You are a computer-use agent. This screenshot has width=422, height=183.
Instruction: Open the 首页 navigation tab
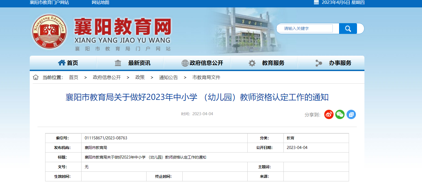coord(63,63)
